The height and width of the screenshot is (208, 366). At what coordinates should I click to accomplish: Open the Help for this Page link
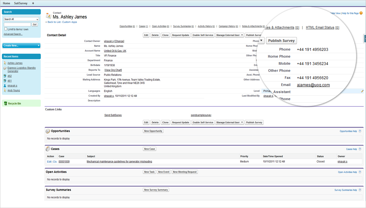pyautogui.click(x=351, y=13)
